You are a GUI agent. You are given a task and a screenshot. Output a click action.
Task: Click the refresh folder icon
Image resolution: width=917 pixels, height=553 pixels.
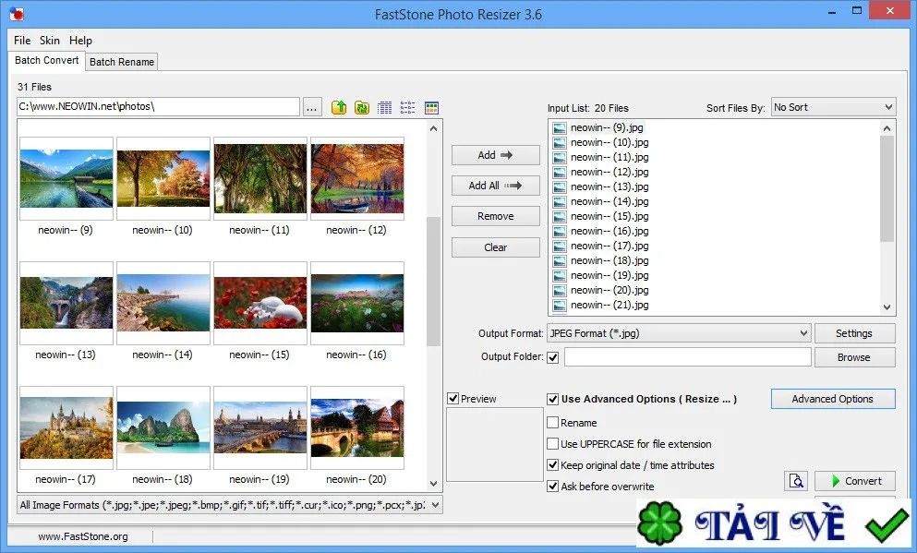pyautogui.click(x=362, y=108)
